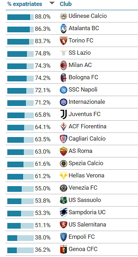Open the ACF Fiorentina club link
This screenshot has width=138, height=257.
(88, 126)
